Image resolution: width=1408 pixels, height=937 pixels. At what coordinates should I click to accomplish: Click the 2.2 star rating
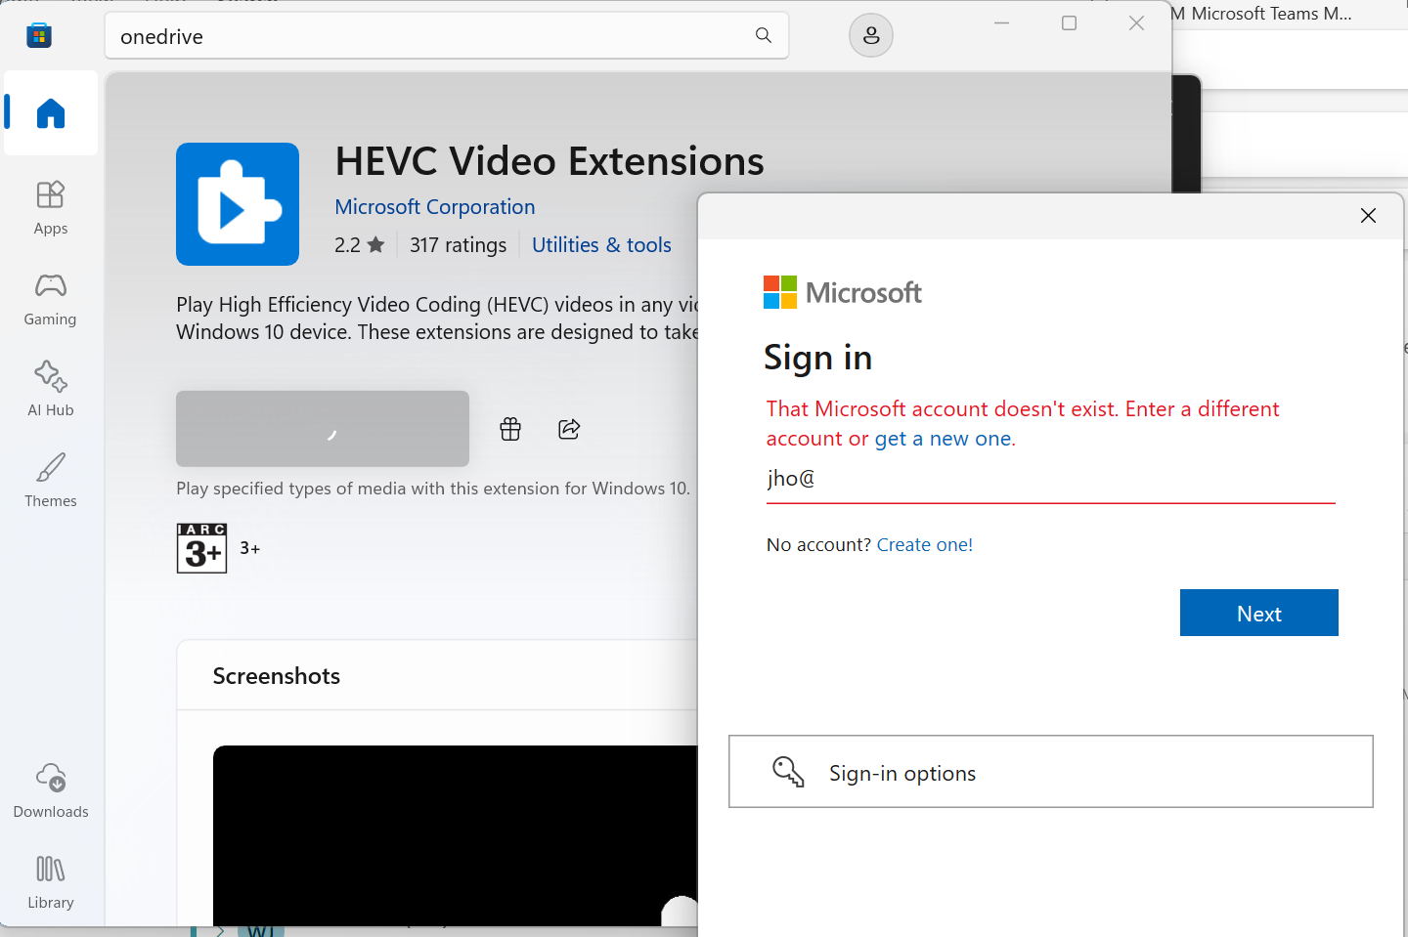[x=359, y=245]
